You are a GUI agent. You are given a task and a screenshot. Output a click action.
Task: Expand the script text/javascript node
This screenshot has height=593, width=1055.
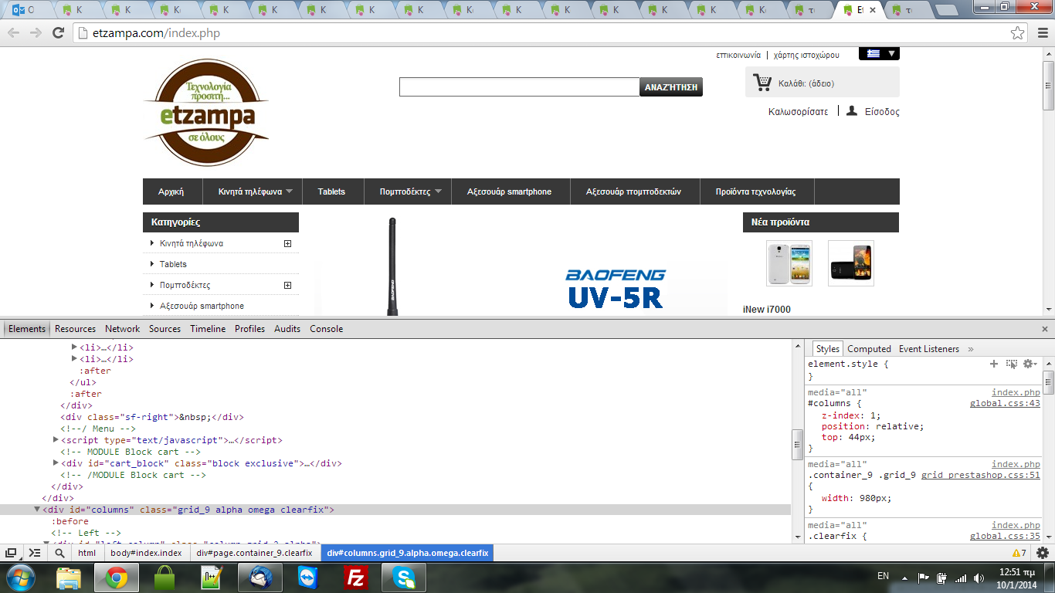(56, 440)
